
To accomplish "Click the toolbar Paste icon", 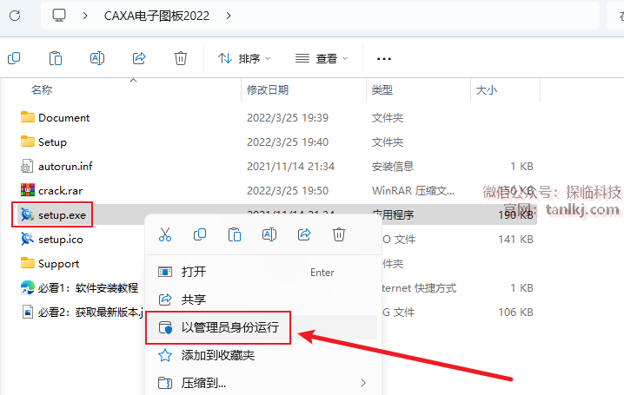I will point(56,58).
